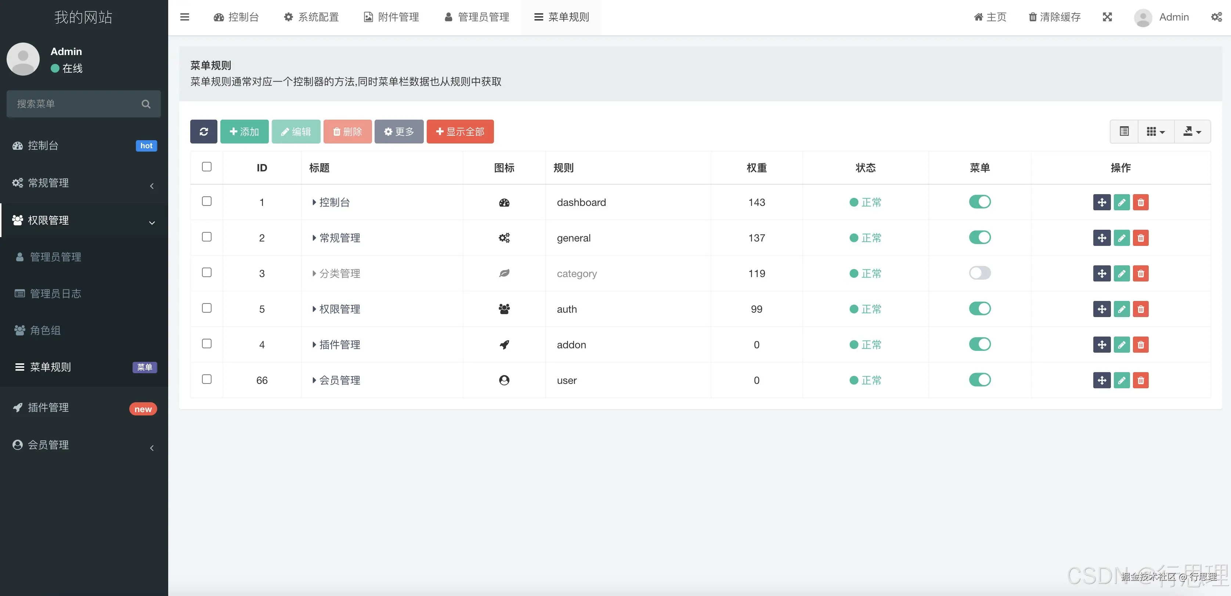
Task: Switch to the 系统配置 tab
Action: (311, 17)
